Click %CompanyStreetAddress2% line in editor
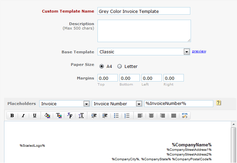 click(x=189, y=155)
